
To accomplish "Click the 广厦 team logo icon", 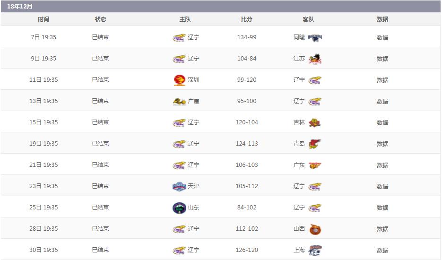I will pos(179,101).
